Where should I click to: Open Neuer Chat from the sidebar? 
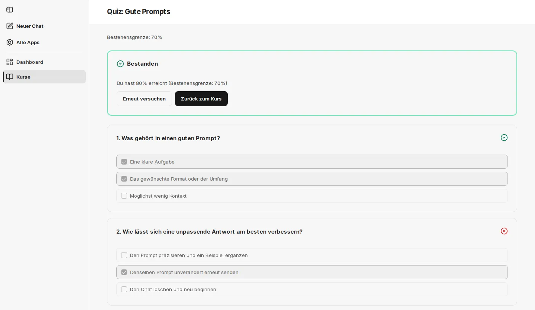(x=44, y=26)
